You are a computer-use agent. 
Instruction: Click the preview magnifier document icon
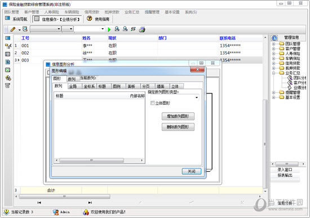tap(25, 29)
